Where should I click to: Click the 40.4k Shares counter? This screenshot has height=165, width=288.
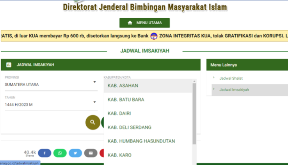pos(30,153)
